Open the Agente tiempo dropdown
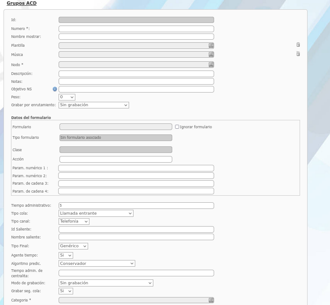330x305 pixels. 66,255
